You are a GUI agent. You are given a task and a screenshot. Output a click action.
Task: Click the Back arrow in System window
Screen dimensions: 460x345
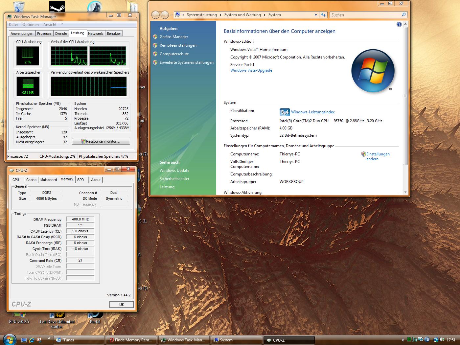[x=155, y=15]
